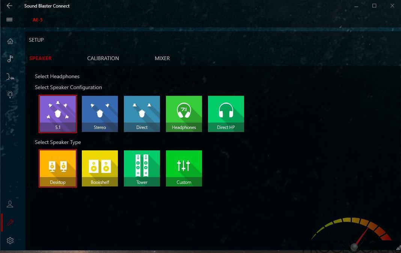Choose the Custom speaker type
Viewport: 401px width, 253px height.
tap(184, 168)
